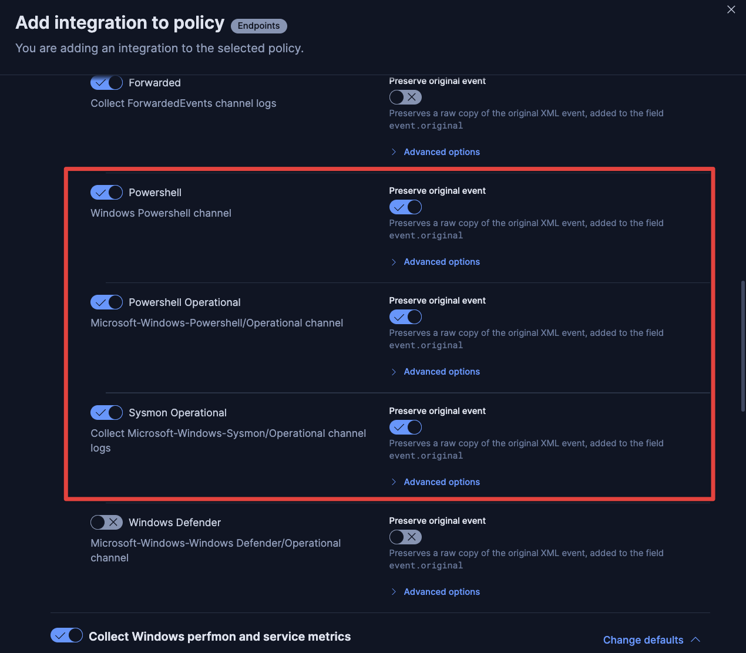Screen dimensions: 746x653
Task: Close the Add integration flyout
Action: pos(731,9)
